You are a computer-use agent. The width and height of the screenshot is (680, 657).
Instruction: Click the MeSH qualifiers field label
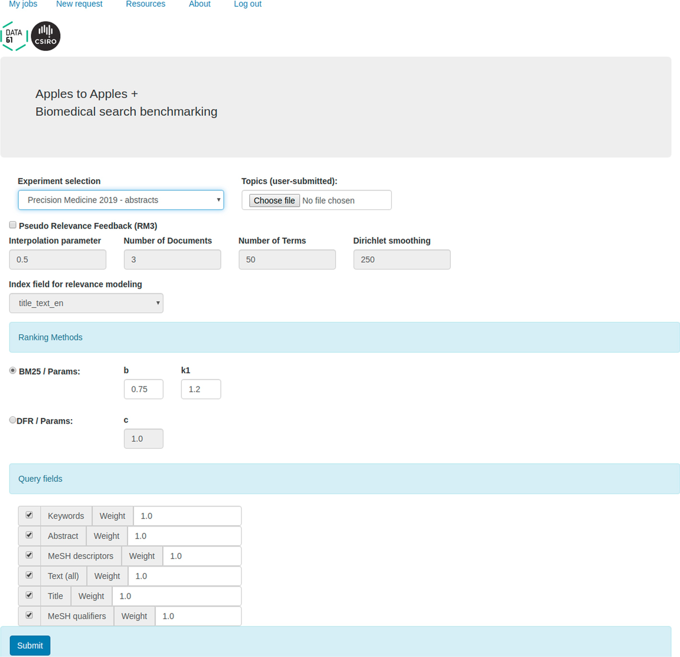77,616
